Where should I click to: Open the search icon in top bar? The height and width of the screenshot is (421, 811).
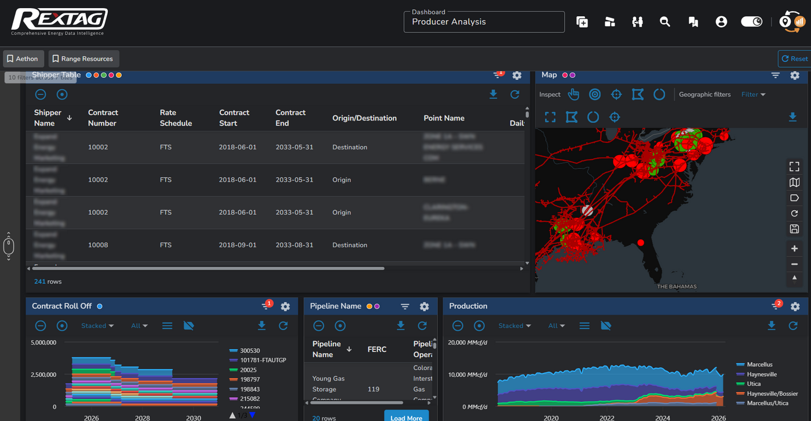click(665, 22)
